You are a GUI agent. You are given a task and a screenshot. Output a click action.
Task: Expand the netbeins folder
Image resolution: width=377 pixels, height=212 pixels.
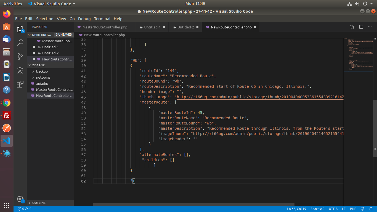click(x=43, y=77)
